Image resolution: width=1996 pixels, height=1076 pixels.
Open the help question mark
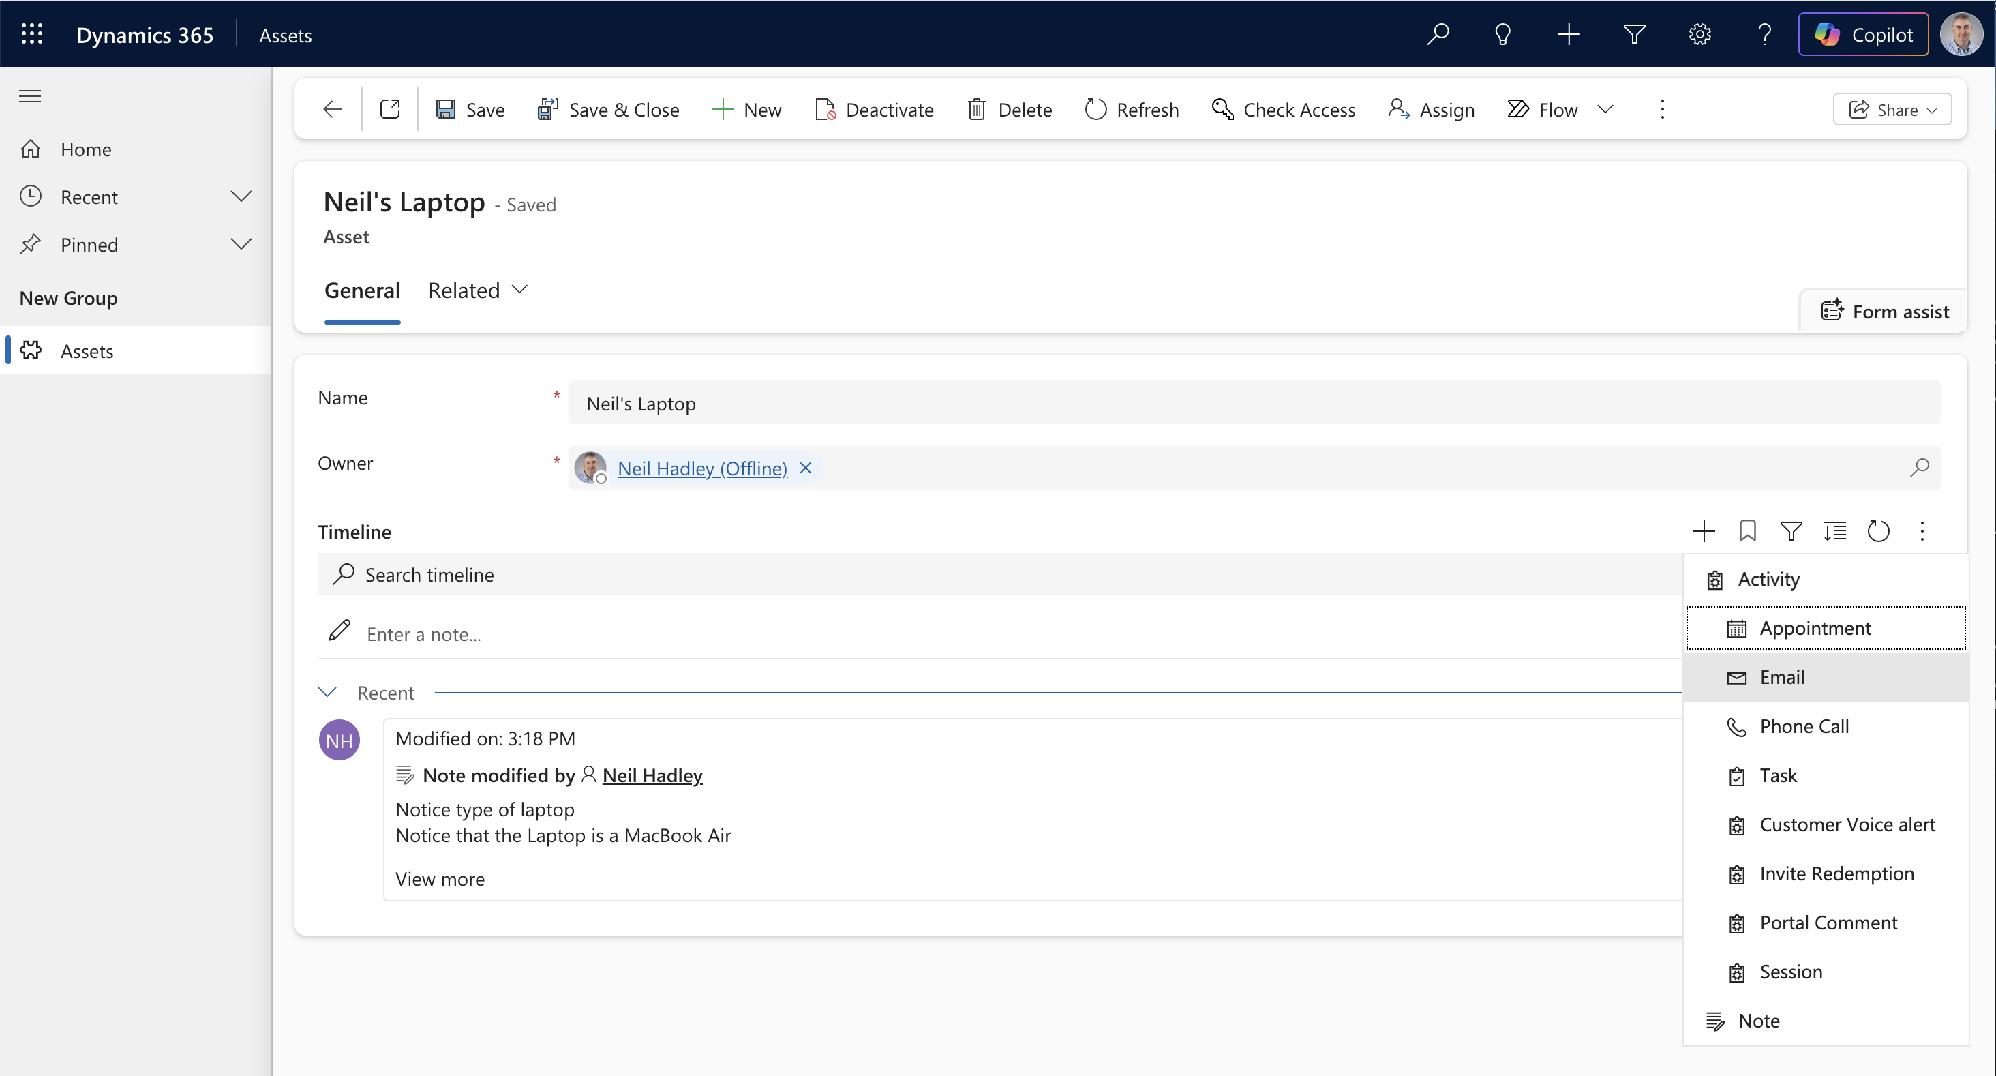coord(1764,34)
